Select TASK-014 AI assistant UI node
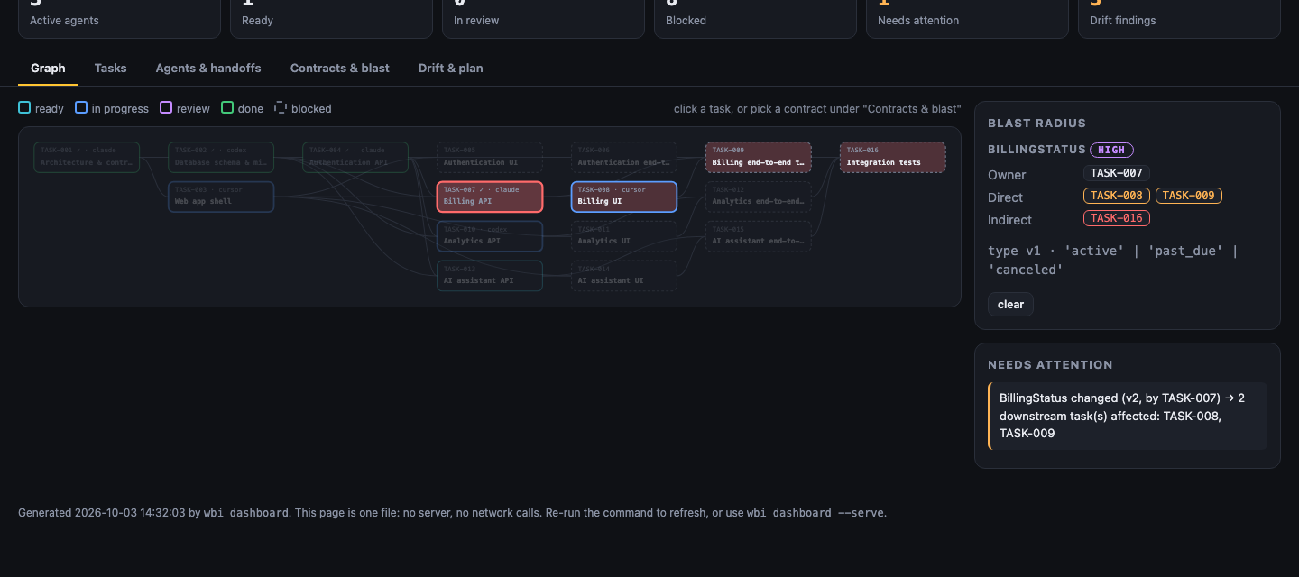1299x577 pixels. tap(623, 275)
